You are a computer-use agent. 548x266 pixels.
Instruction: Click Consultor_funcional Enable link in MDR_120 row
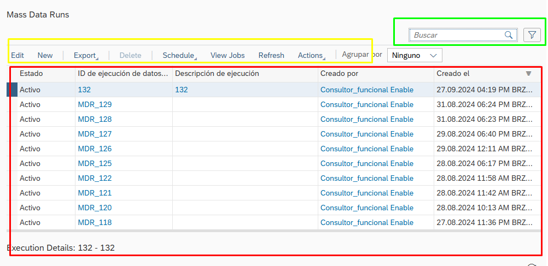coord(366,208)
